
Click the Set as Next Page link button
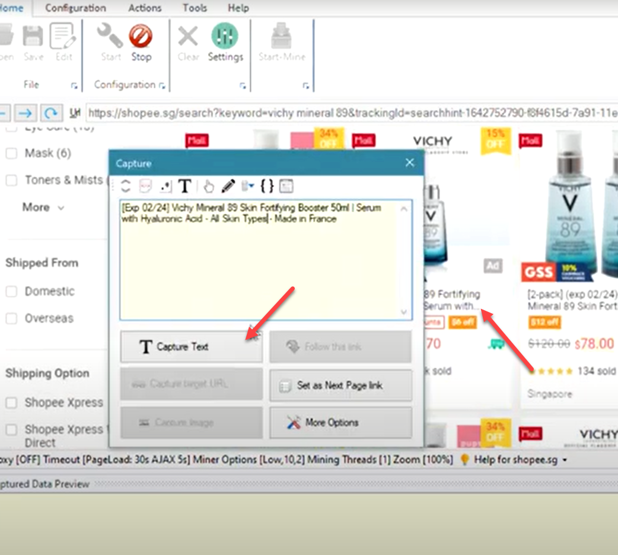click(340, 385)
